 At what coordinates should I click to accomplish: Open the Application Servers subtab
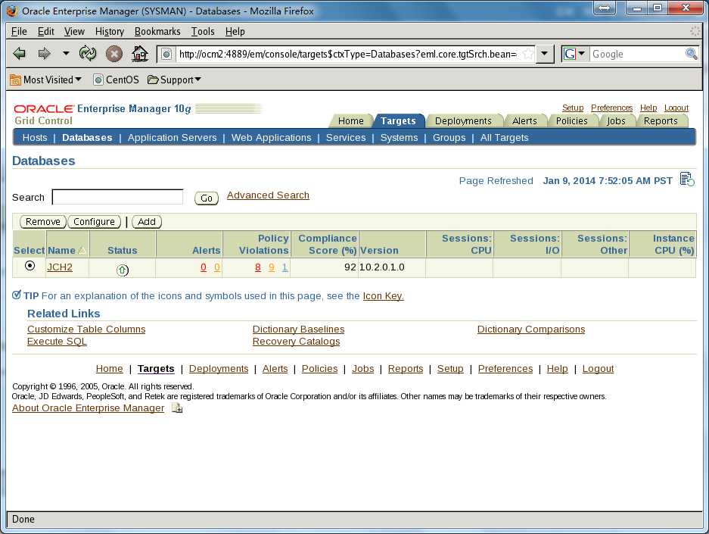coord(172,138)
